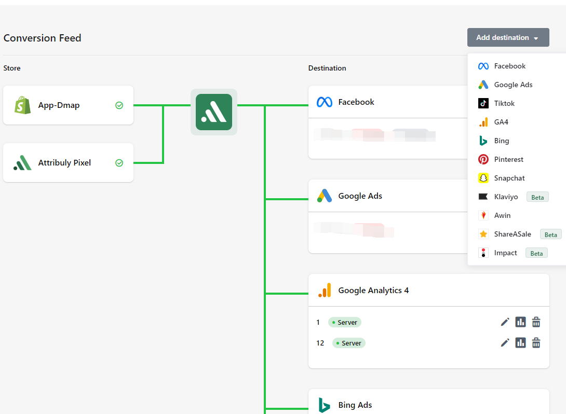This screenshot has height=414, width=566.
Task: Click the trash icon on GA4 row 1
Action: [x=536, y=322]
